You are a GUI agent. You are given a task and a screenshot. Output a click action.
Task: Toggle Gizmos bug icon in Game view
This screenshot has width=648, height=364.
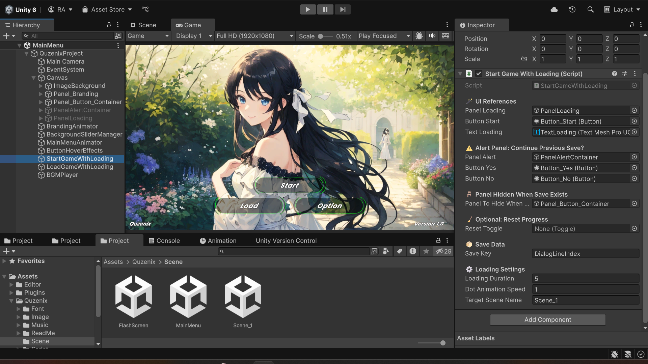(419, 36)
